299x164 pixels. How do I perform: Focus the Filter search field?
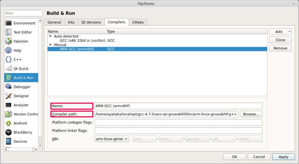point(23,13)
